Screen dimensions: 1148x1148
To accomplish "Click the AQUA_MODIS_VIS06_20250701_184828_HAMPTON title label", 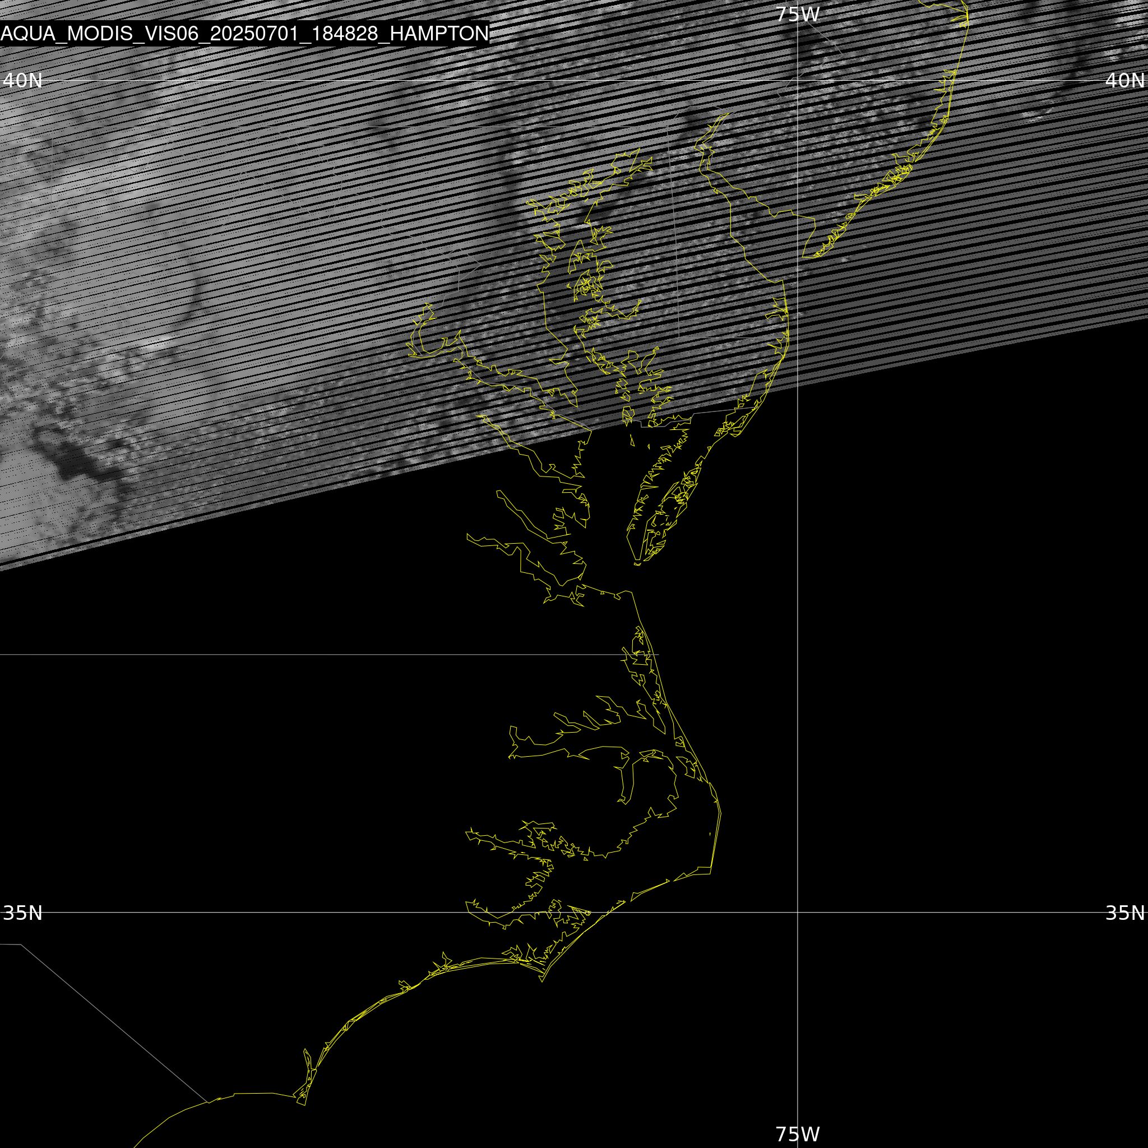I will tap(245, 34).
